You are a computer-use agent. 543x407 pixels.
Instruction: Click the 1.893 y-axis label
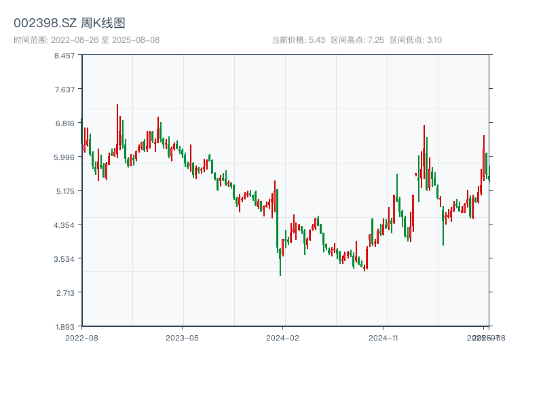tap(65, 326)
